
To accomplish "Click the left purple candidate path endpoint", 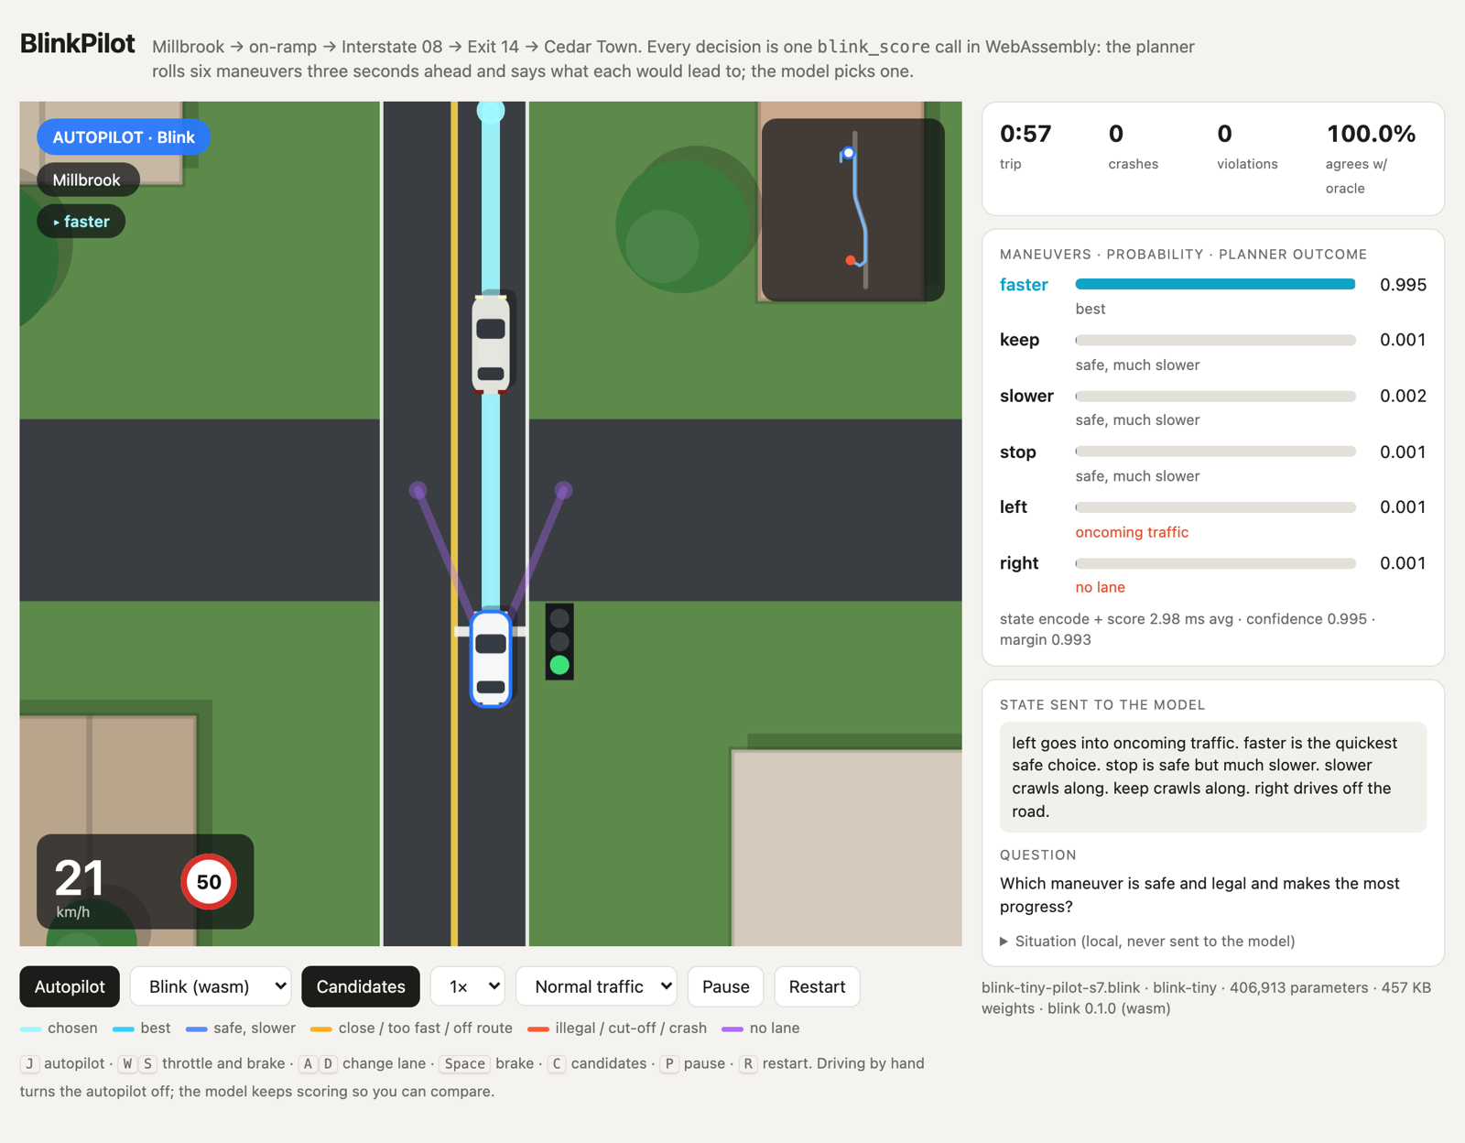I will click(x=418, y=490).
